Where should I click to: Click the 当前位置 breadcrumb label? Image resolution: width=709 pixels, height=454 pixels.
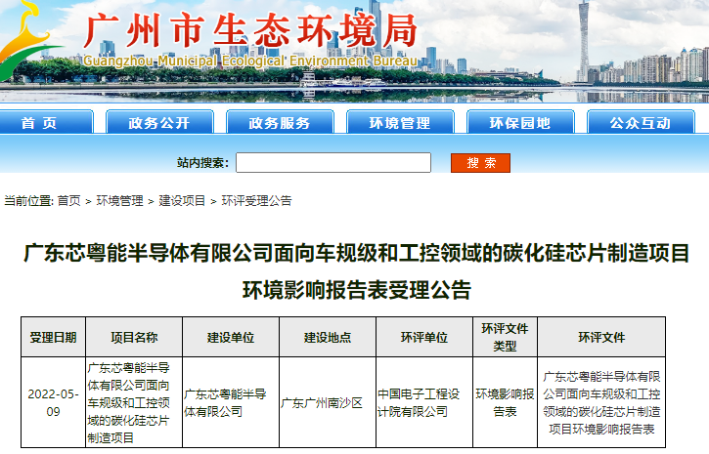(x=29, y=200)
